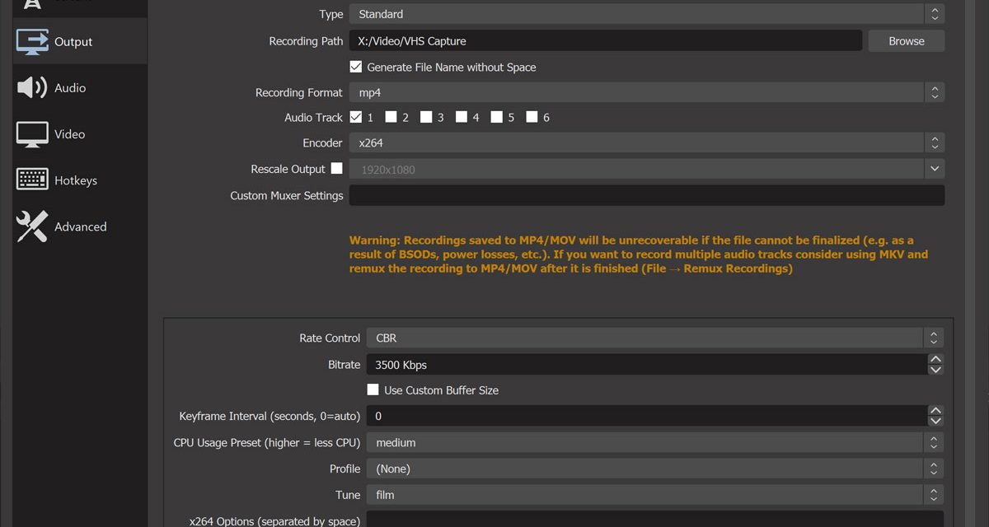Go to the Advanced settings tab label
989x527 pixels.
[80, 226]
